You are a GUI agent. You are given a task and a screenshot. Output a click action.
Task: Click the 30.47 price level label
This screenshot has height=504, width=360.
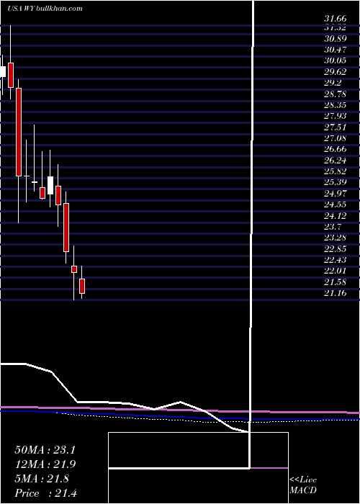(335, 50)
